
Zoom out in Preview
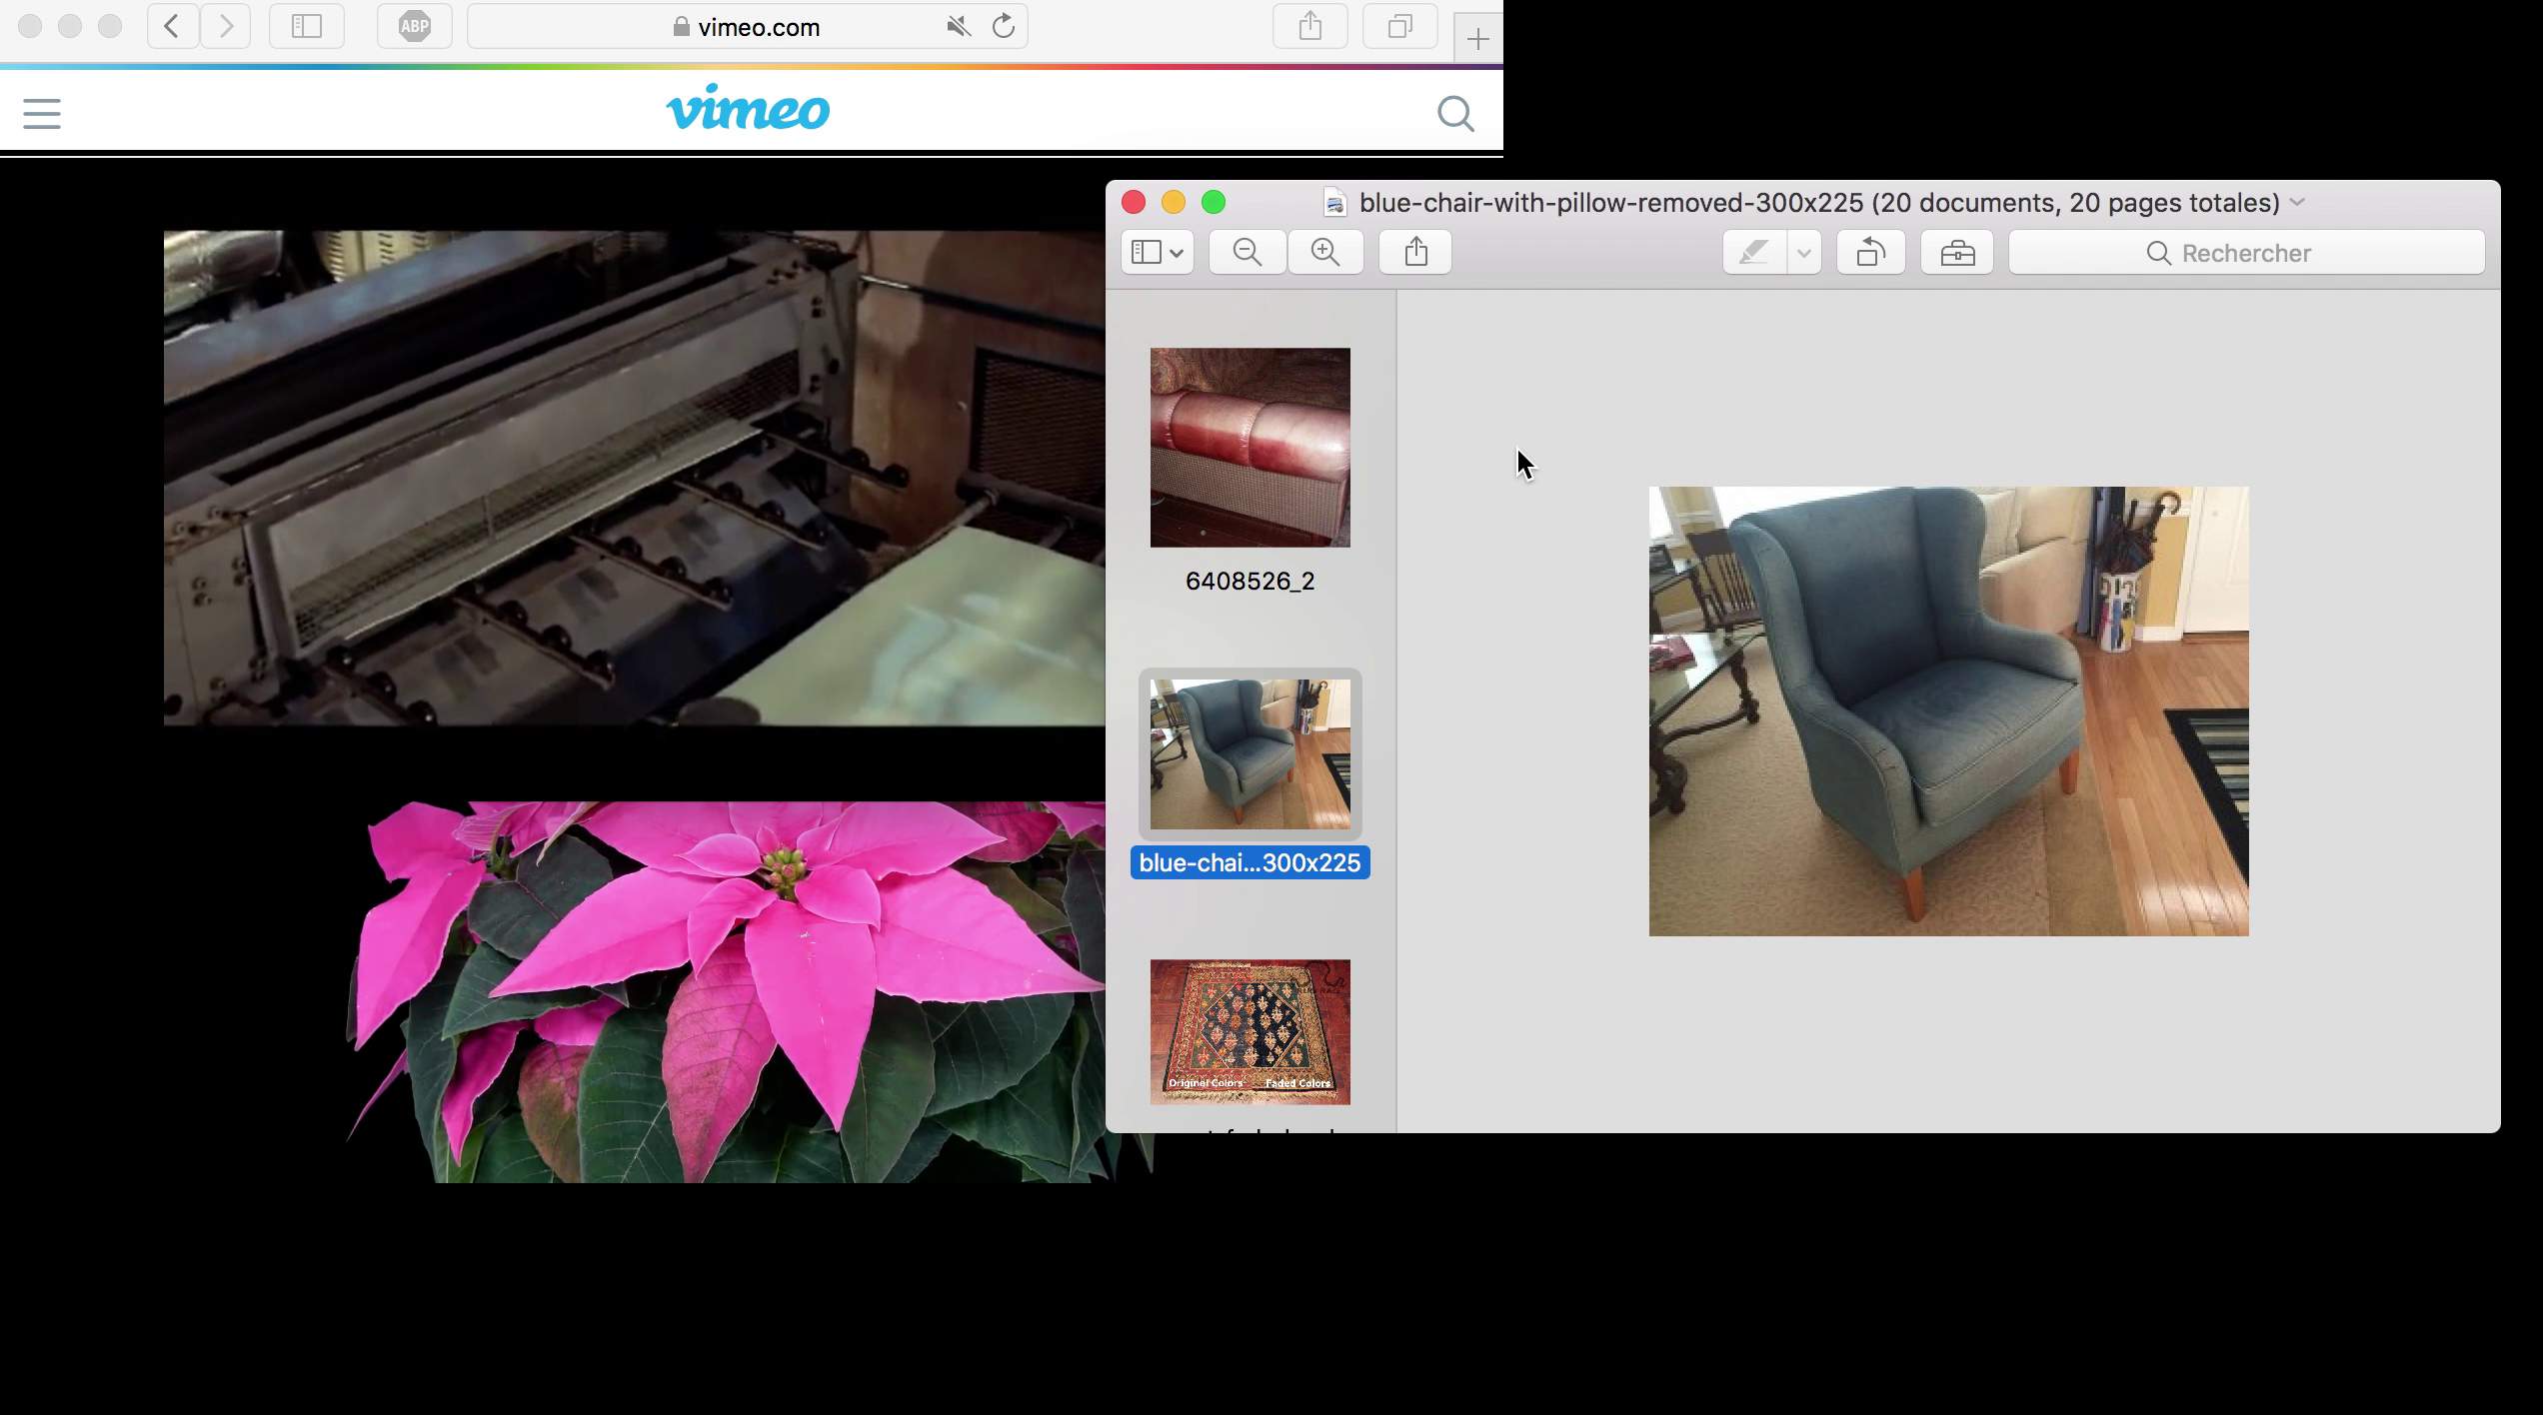pyautogui.click(x=1248, y=253)
